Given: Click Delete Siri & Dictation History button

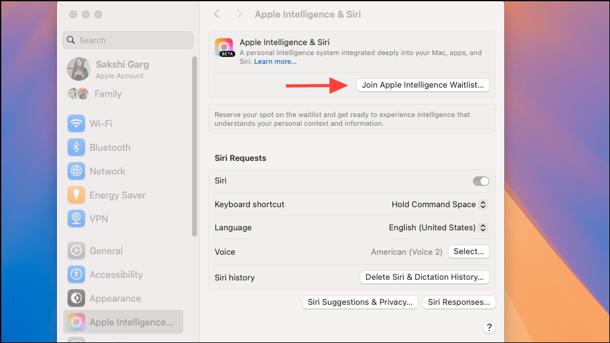Looking at the screenshot, I should click(424, 277).
